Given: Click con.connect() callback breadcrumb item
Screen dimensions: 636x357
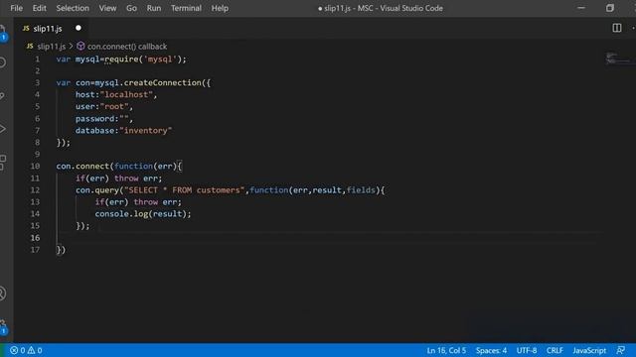Looking at the screenshot, I should 127,47.
